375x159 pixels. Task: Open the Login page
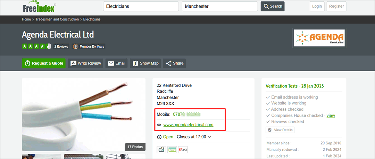click(317, 7)
